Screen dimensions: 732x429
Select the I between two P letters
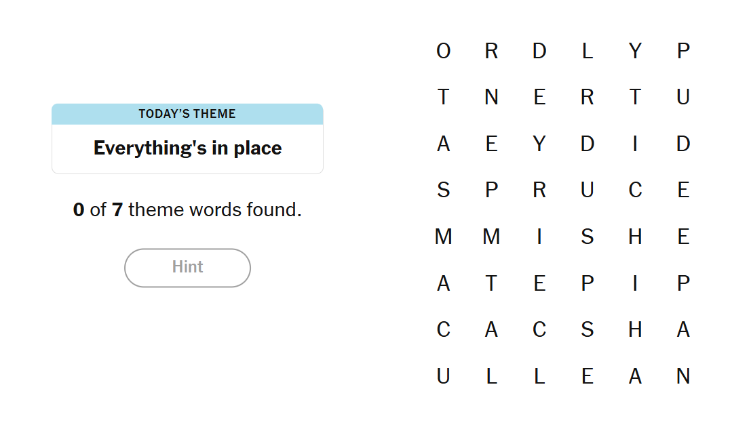[x=635, y=283]
